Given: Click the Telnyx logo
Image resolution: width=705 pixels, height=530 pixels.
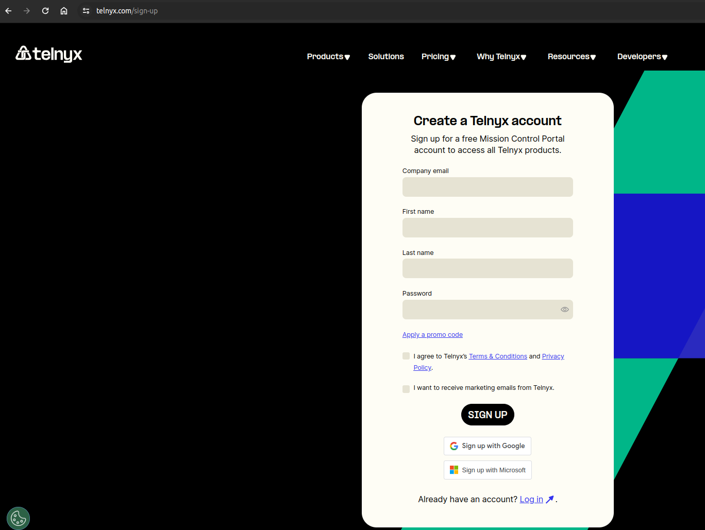Looking at the screenshot, I should tap(49, 54).
